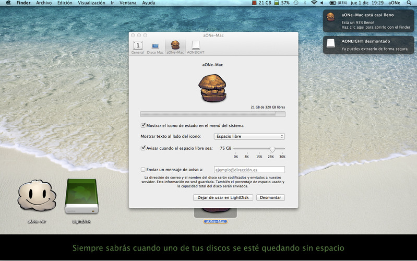Select the aONe-Air cloud desktop icon
This screenshot has height=261, width=417.
coord(37,196)
